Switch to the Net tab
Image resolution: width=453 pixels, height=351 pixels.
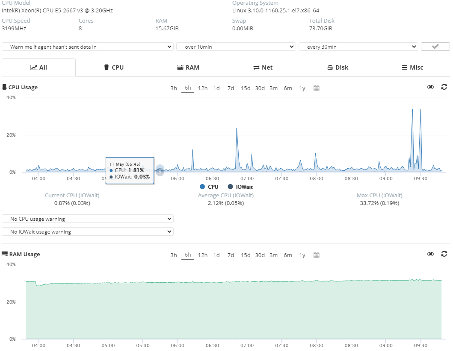263,67
